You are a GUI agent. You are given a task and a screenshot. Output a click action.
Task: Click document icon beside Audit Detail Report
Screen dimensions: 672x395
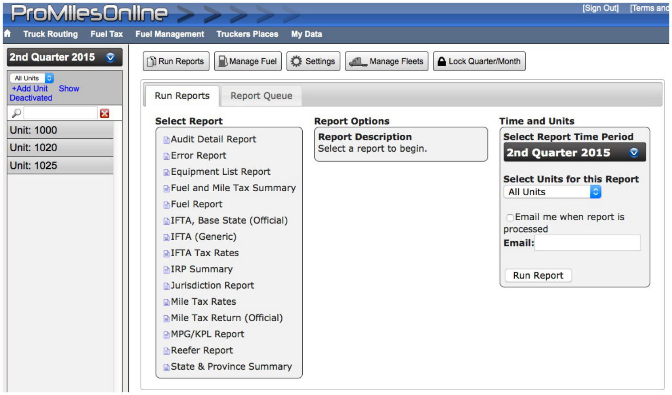point(166,140)
